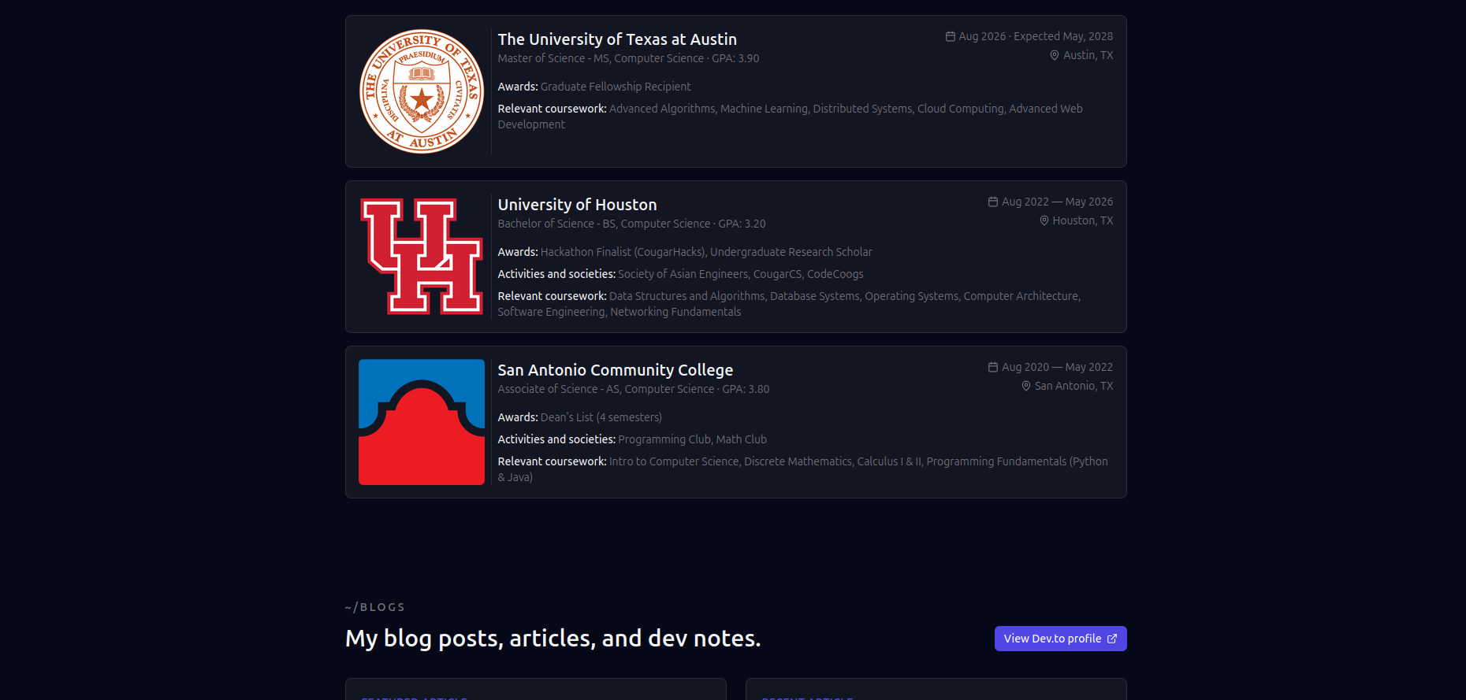Click the Houston, TX location text
1466x700 pixels.
pos(1083,220)
